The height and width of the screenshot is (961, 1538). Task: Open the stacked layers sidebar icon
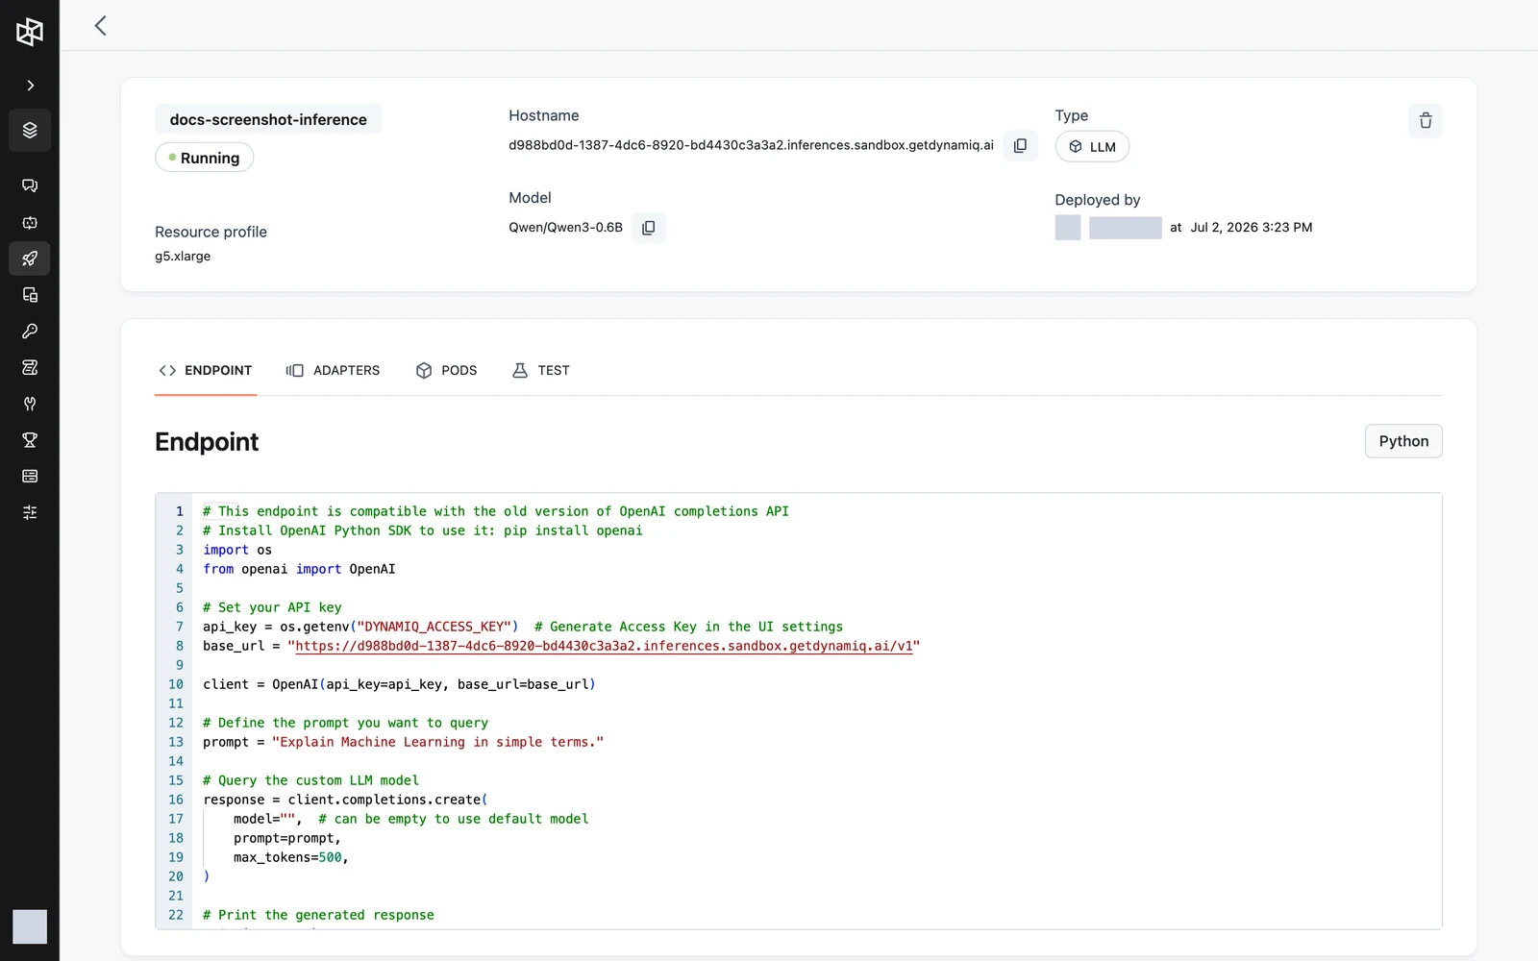pyautogui.click(x=30, y=130)
